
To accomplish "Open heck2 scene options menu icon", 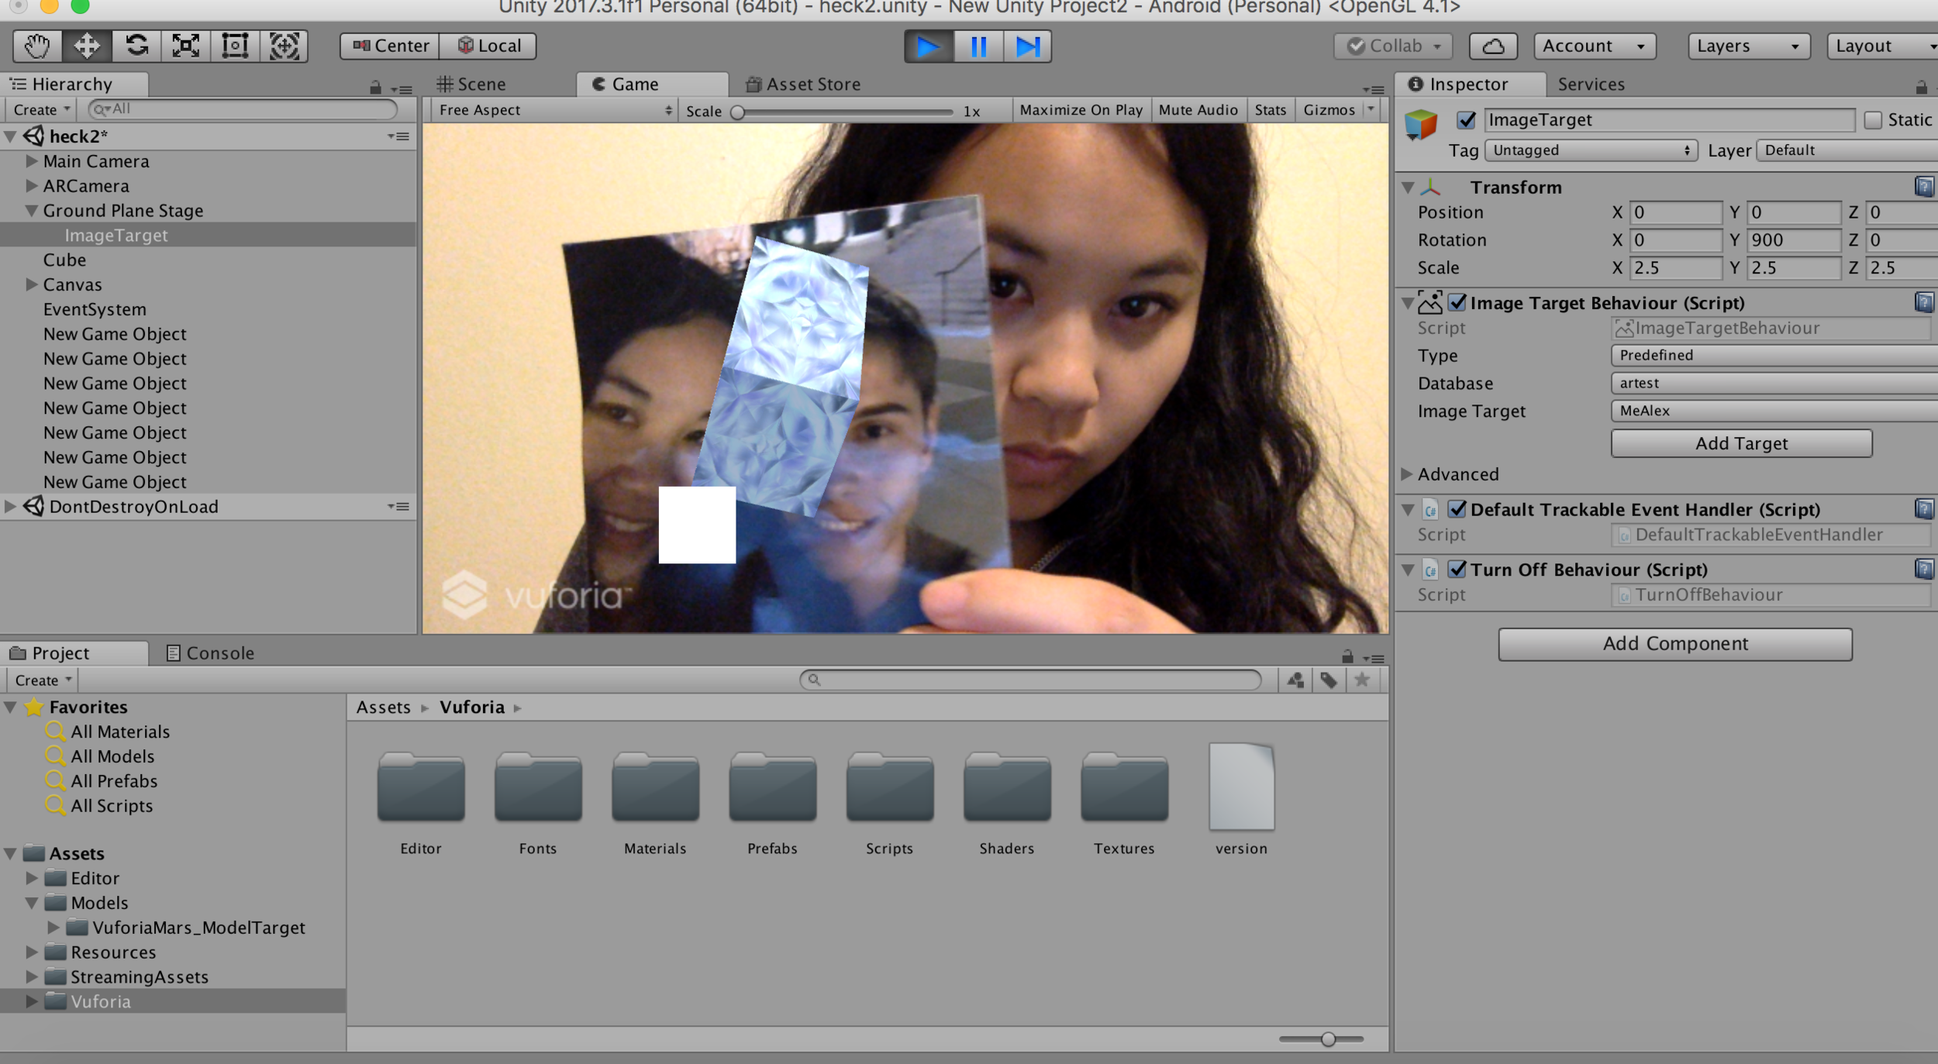I will click(x=399, y=136).
